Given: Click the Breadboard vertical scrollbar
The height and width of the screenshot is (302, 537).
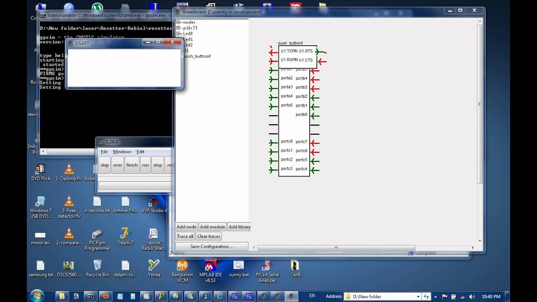Looking at the screenshot, I should point(480,104).
